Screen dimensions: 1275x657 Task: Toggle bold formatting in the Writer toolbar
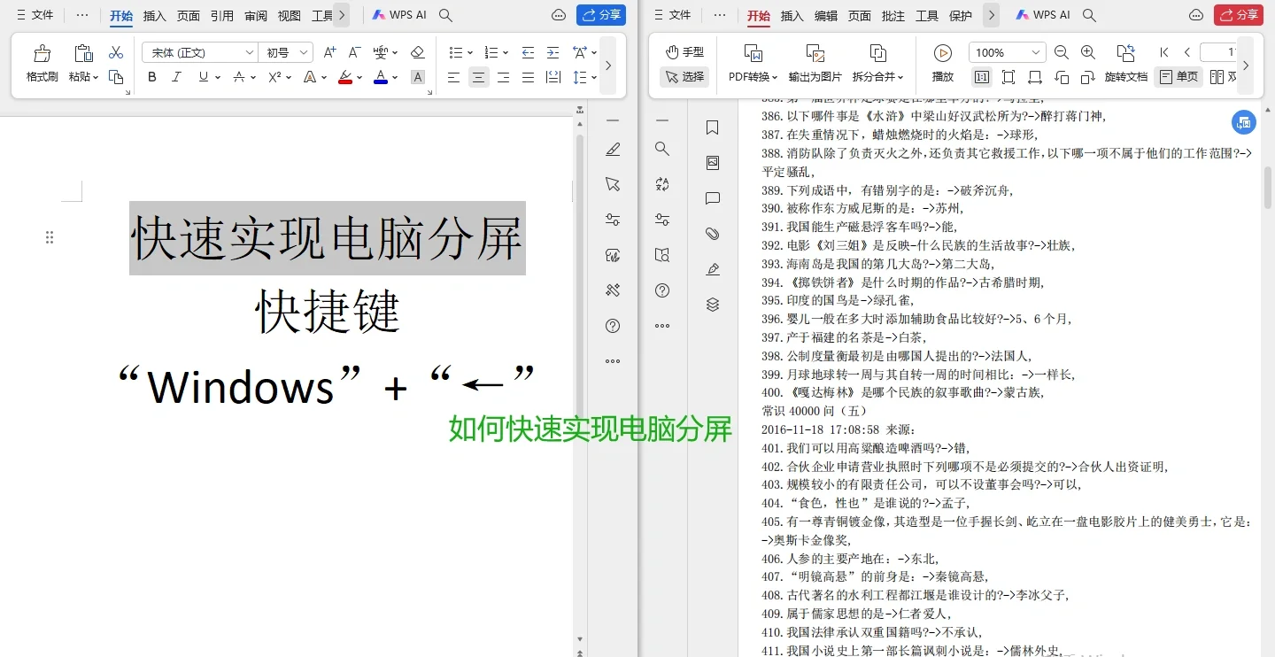(152, 77)
